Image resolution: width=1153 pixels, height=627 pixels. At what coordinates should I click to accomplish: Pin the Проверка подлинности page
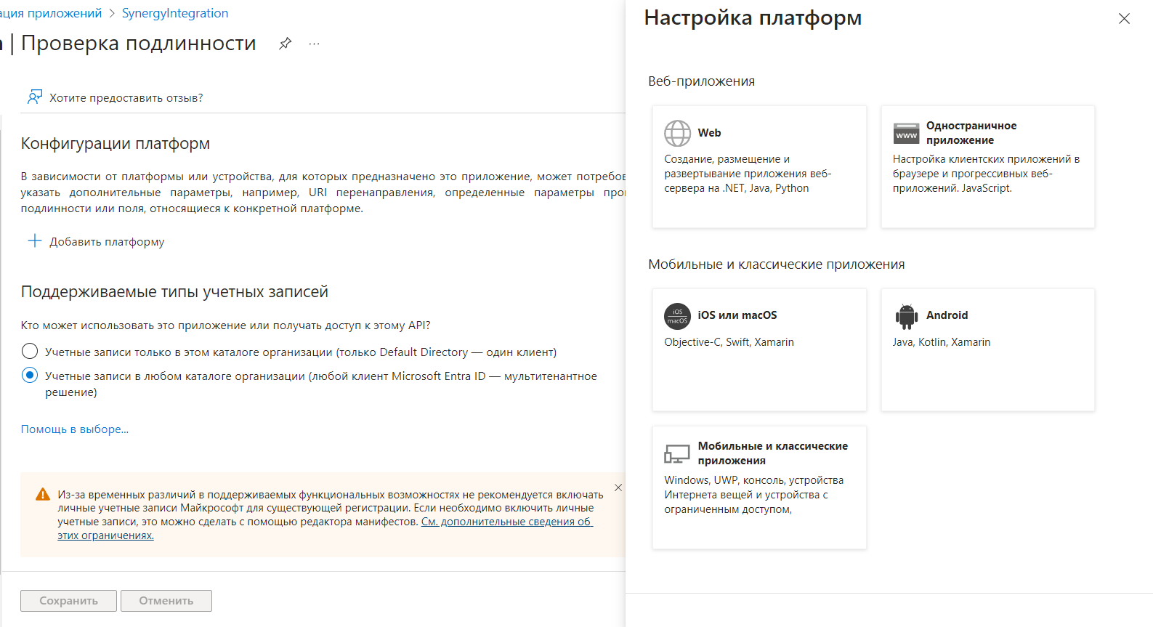[286, 44]
